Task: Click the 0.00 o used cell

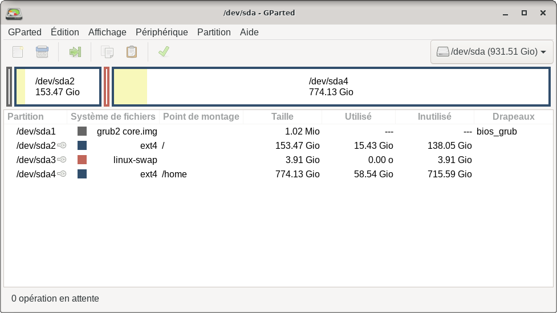Action: [x=380, y=160]
